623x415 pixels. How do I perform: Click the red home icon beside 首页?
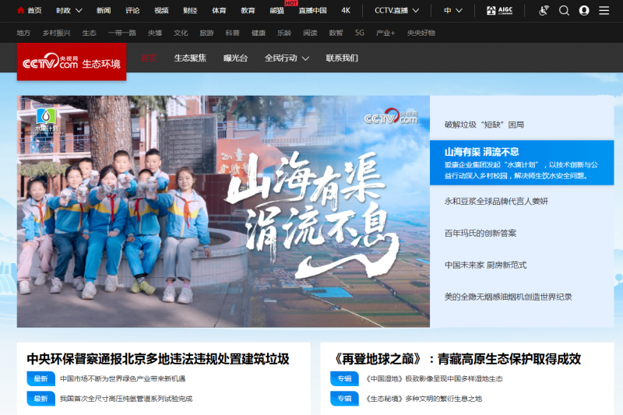click(x=21, y=11)
